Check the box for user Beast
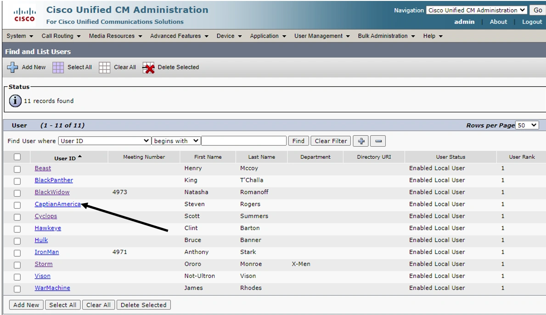Screen dimensions: 546x315 17,169
